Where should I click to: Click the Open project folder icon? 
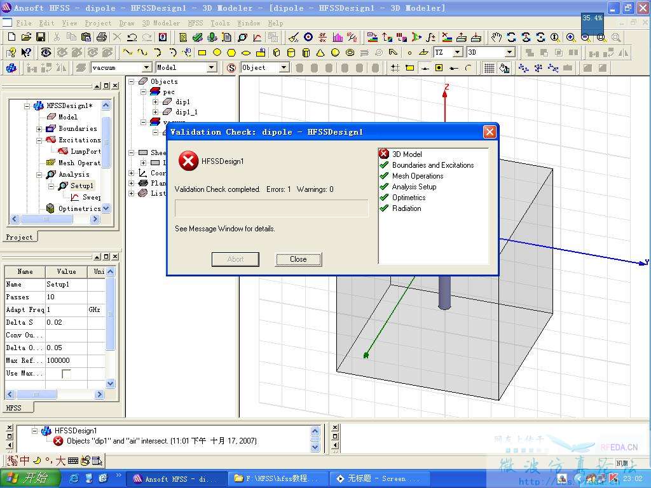26,37
